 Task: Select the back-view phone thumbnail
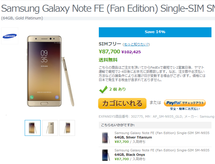[50, 128]
